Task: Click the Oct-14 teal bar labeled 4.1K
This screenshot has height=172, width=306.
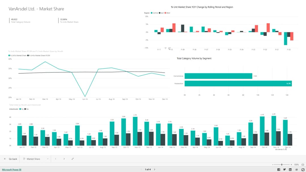Action: tap(262, 131)
